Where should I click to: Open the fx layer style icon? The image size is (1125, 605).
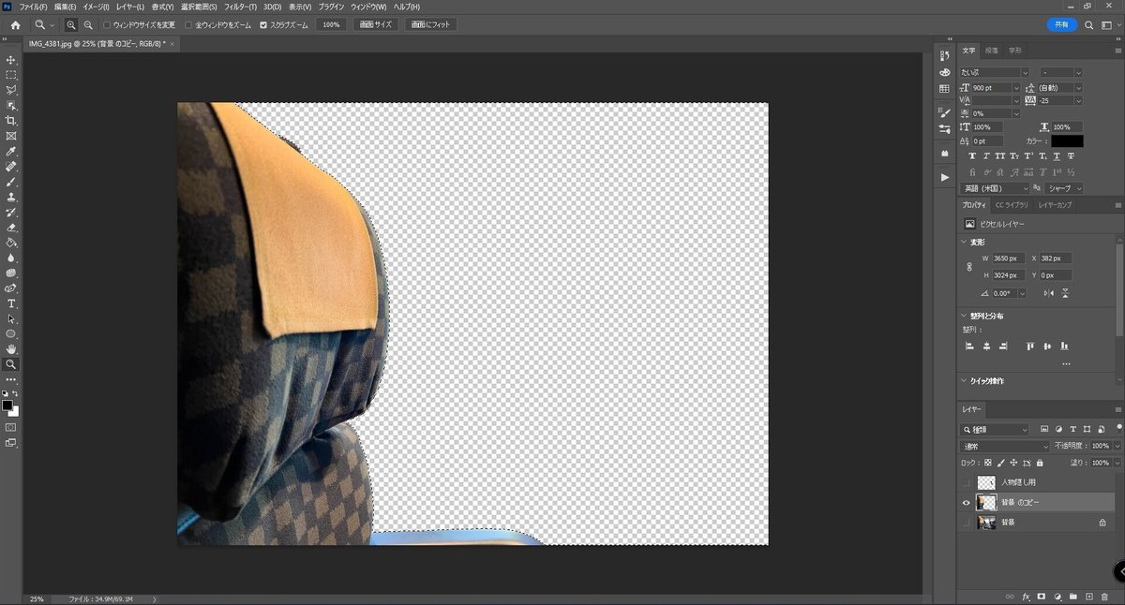click(x=1026, y=596)
